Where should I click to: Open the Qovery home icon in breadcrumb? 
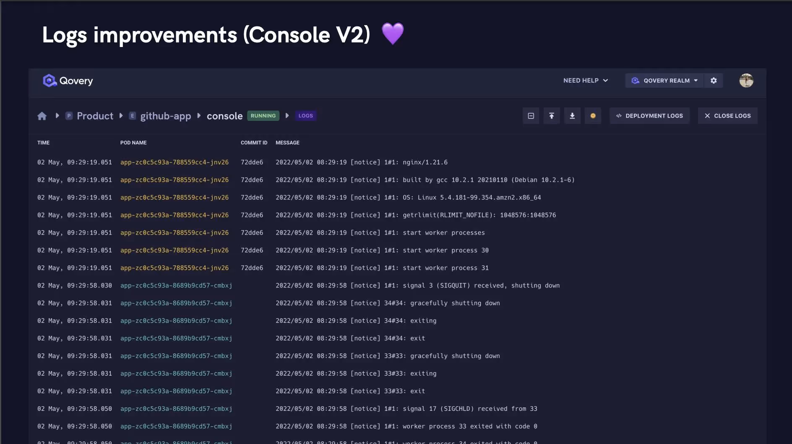click(42, 116)
